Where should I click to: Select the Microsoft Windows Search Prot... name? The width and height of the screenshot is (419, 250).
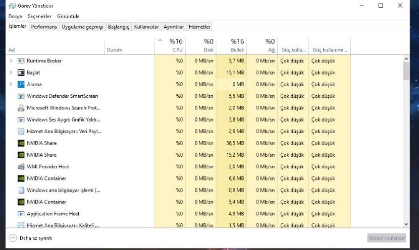(64, 108)
